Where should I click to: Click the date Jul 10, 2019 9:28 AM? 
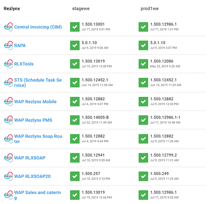coord(96,160)
